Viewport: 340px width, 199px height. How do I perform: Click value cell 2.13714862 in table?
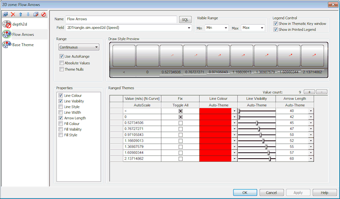(142, 159)
